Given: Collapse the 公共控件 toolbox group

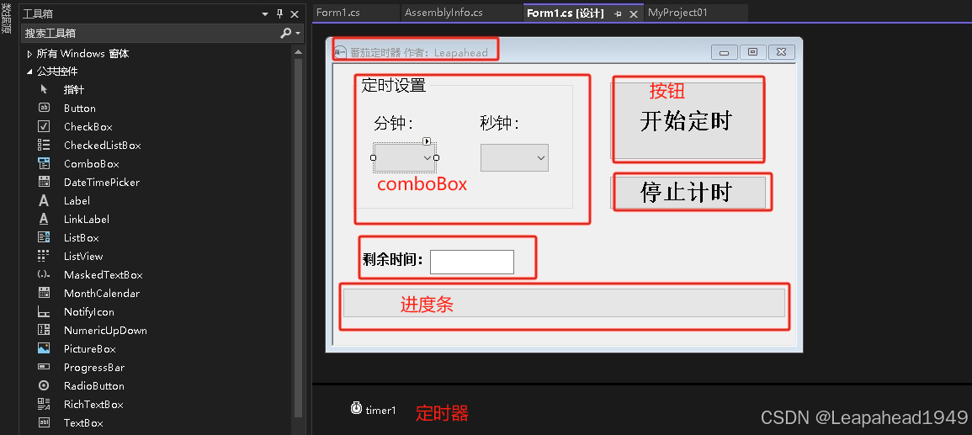Looking at the screenshot, I should tap(29, 72).
